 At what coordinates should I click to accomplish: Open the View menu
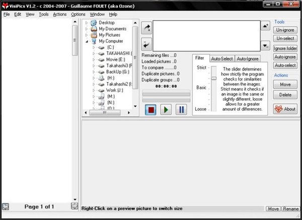point(30,14)
